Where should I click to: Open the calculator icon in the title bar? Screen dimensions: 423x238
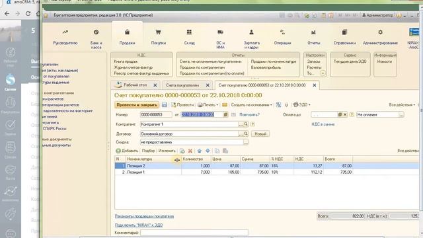click(323, 16)
